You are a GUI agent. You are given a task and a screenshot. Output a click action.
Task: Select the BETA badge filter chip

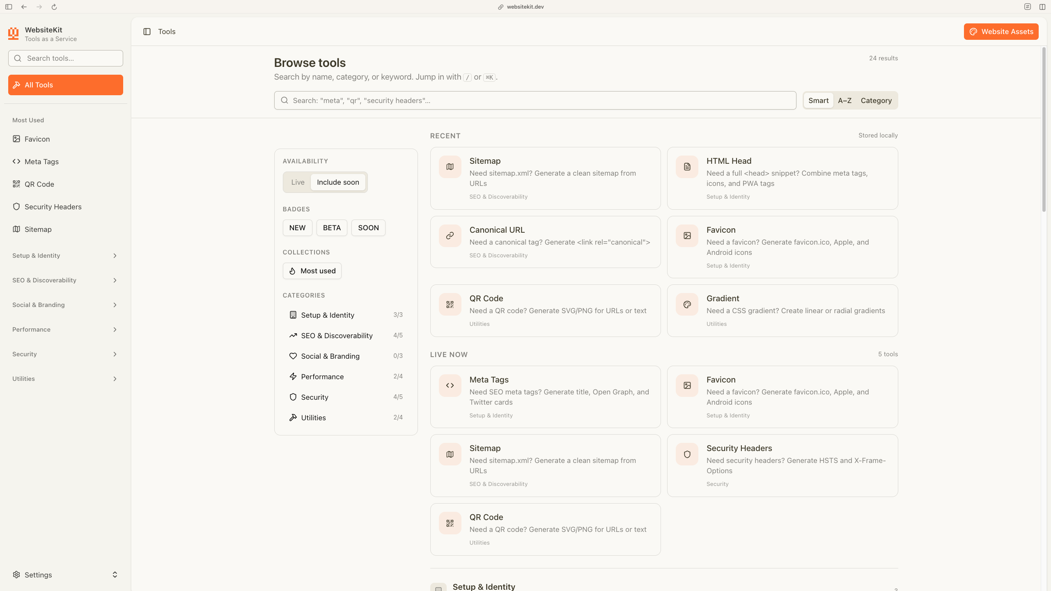click(x=331, y=227)
